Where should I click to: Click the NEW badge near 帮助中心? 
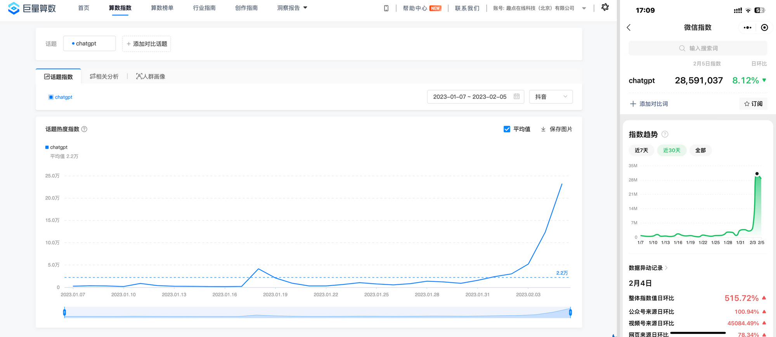click(x=435, y=8)
